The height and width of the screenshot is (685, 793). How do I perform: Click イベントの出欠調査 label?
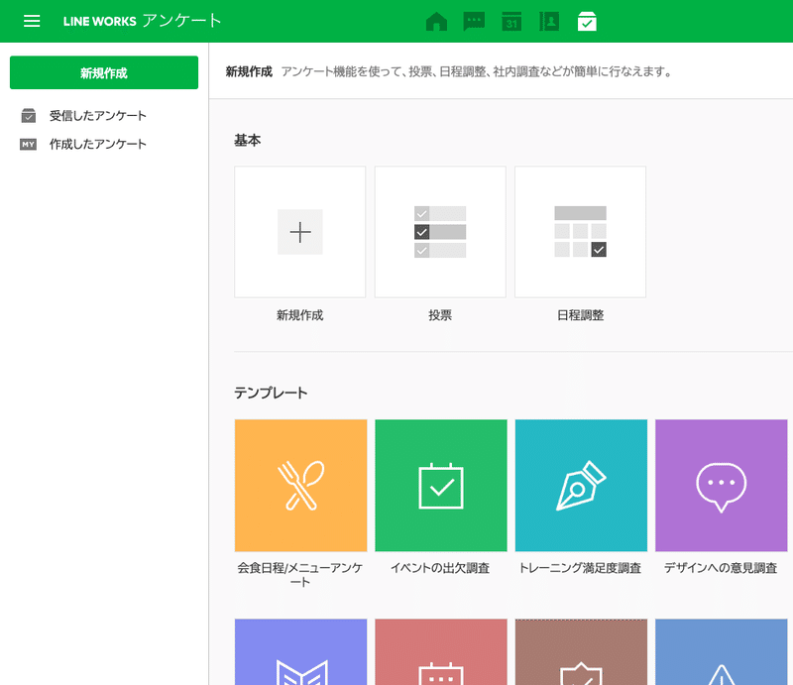point(440,568)
